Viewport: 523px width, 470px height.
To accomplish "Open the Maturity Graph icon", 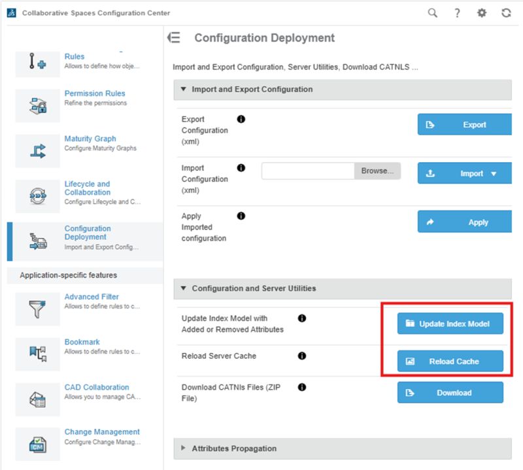I will tap(37, 150).
